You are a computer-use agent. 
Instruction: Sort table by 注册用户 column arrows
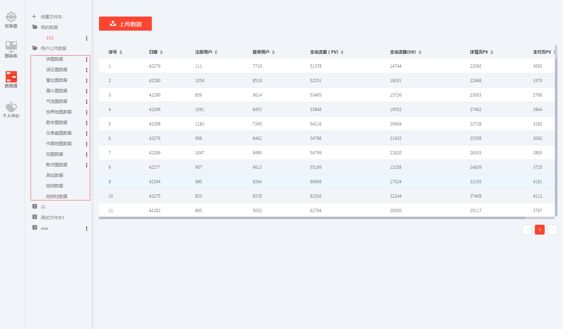coord(216,52)
